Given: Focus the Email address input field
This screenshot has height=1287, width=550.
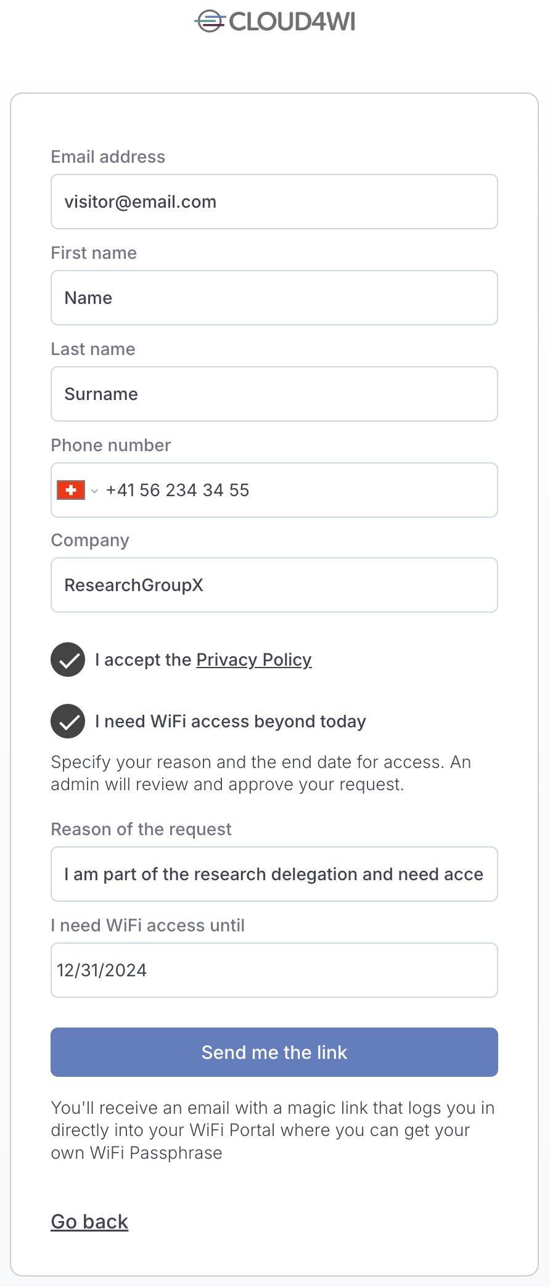Looking at the screenshot, I should (274, 202).
